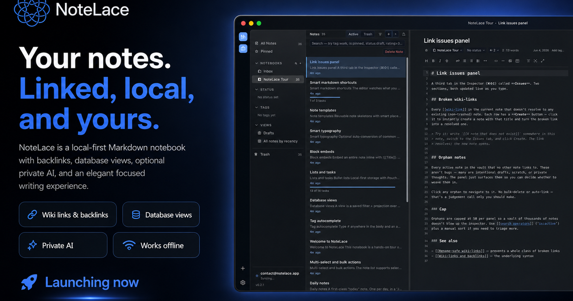Insert inline code with the angle-brackets icon
573x301 pixels.
(496, 61)
